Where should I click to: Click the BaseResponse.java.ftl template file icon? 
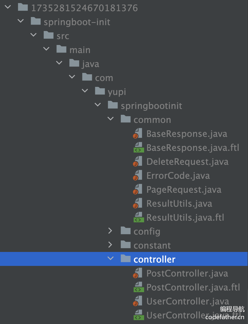[x=139, y=148]
